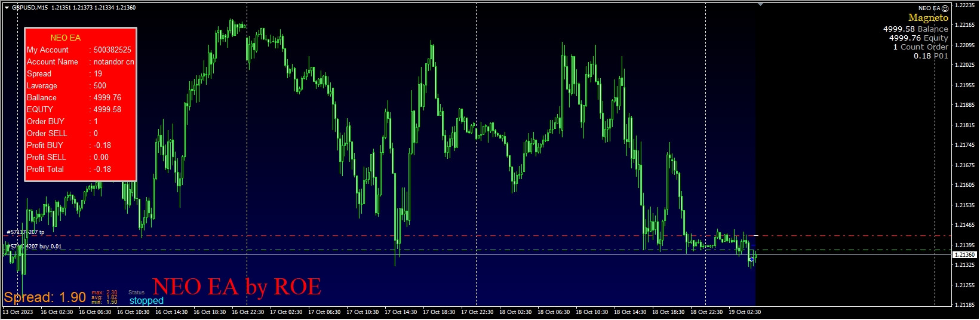Viewport: 980px width, 320px height.
Task: Click the '4999.58 Balance' readout
Action: coord(916,29)
